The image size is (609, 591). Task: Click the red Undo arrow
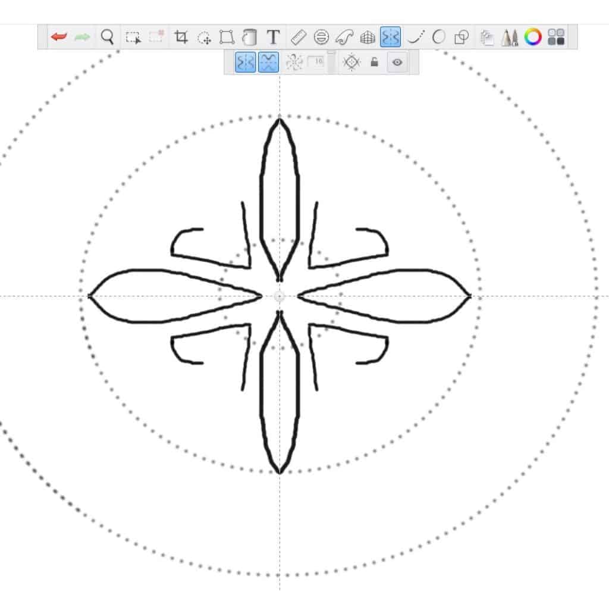pos(59,37)
